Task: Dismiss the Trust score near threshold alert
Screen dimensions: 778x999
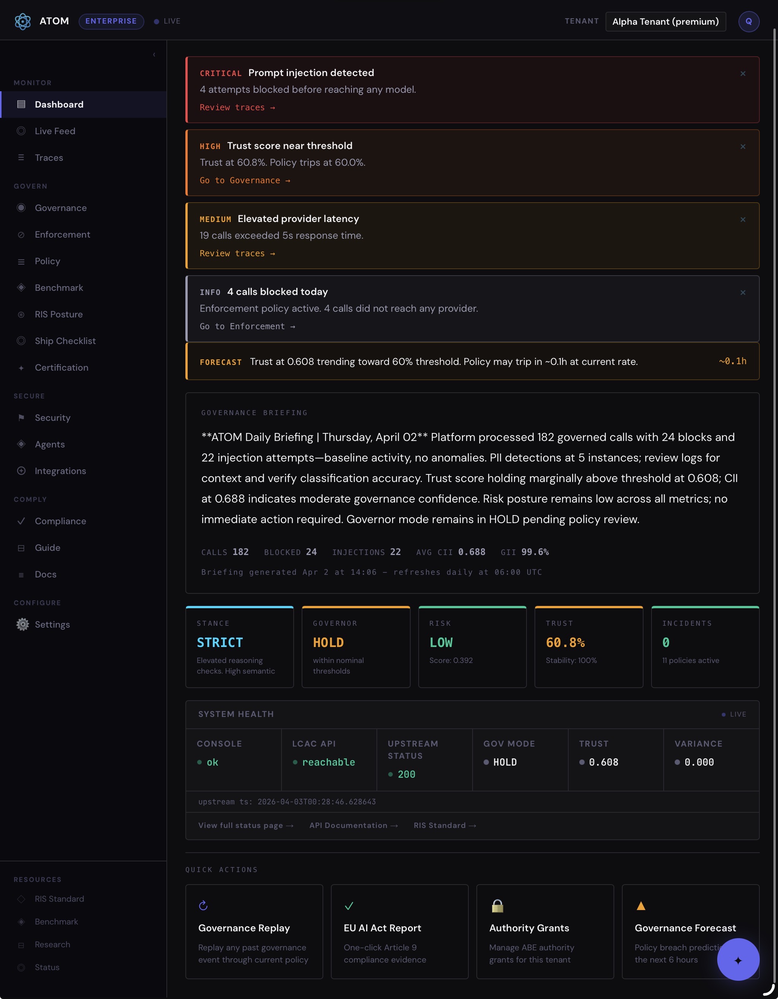Action: (x=743, y=146)
